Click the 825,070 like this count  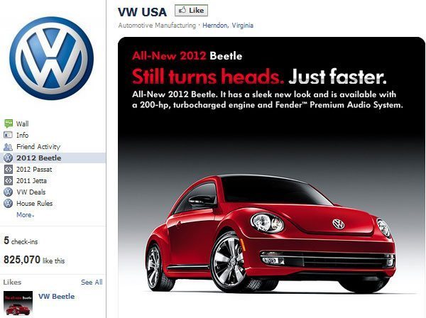click(x=34, y=261)
